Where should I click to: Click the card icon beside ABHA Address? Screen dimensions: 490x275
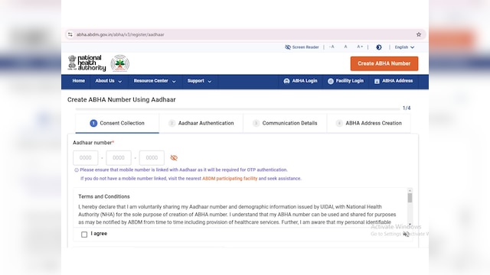tap(377, 81)
